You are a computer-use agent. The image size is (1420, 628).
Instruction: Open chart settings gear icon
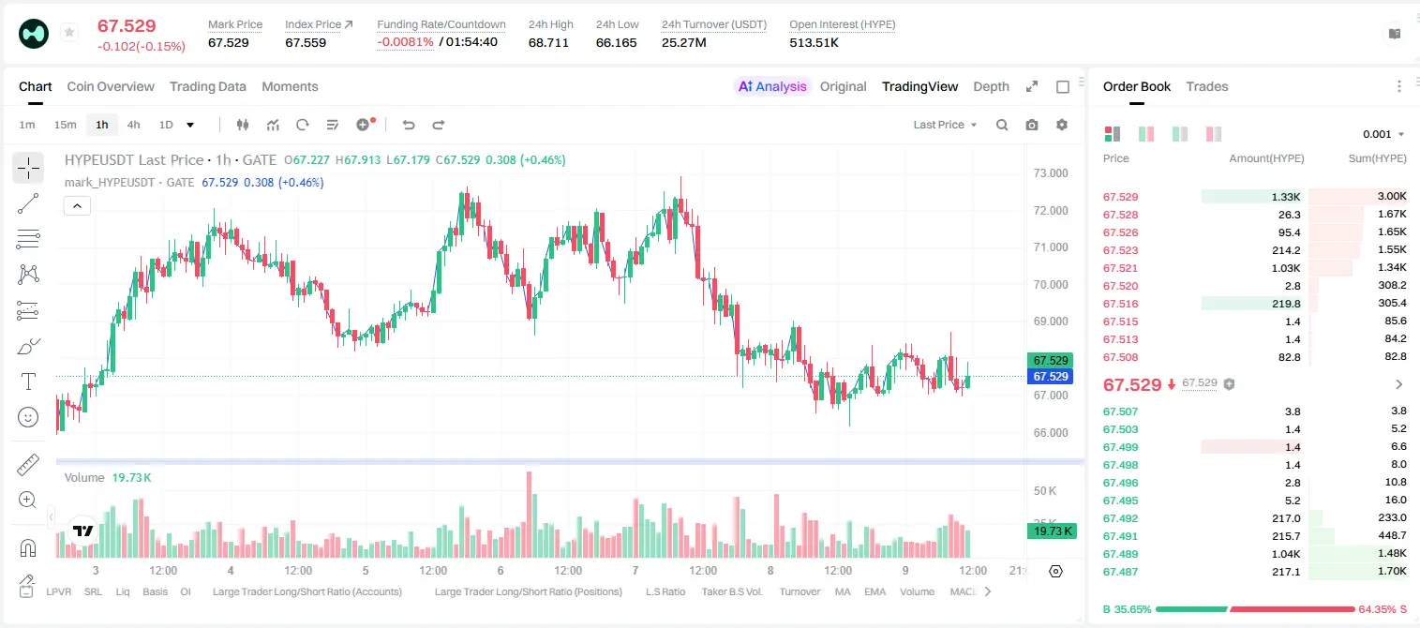(1062, 125)
